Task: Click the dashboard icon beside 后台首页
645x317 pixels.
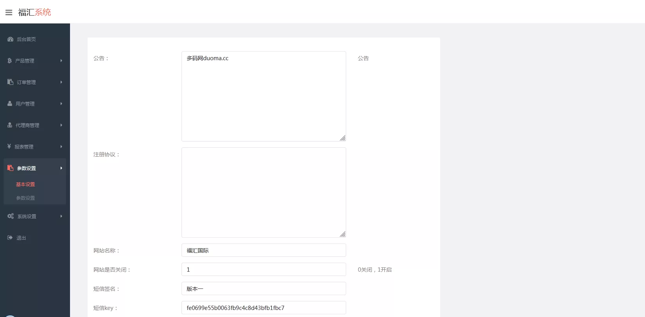Action: 11,39
